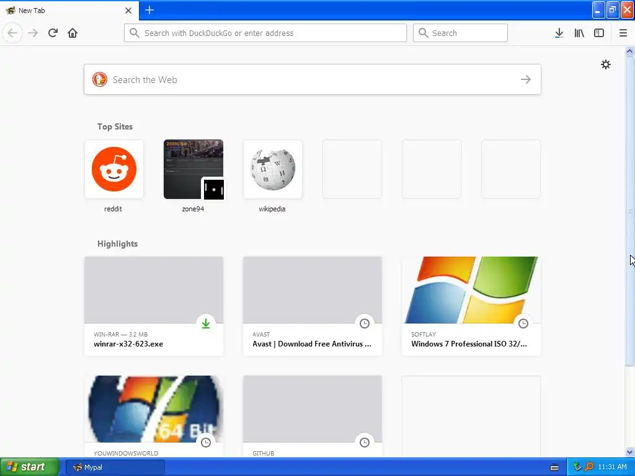
Task: Click the scrollbar up arrow
Action: [x=629, y=51]
